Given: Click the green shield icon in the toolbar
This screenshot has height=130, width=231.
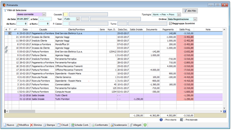Looking at the screenshot, I should click(145, 125).
